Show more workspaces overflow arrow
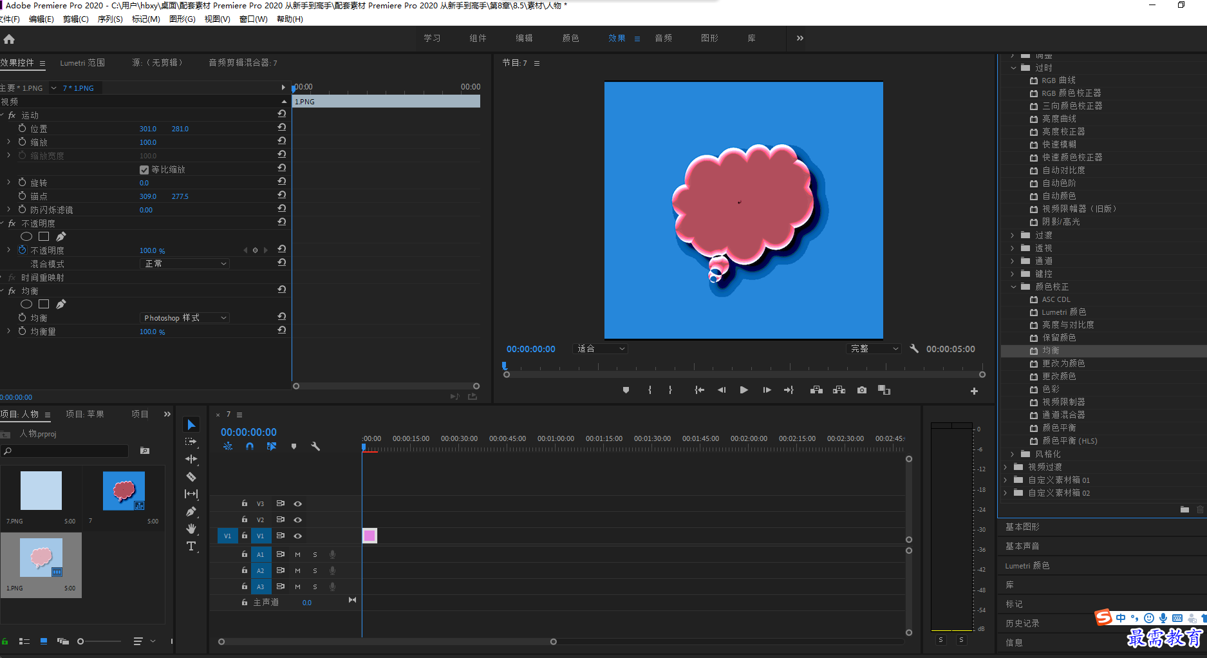This screenshot has width=1207, height=658. [800, 38]
